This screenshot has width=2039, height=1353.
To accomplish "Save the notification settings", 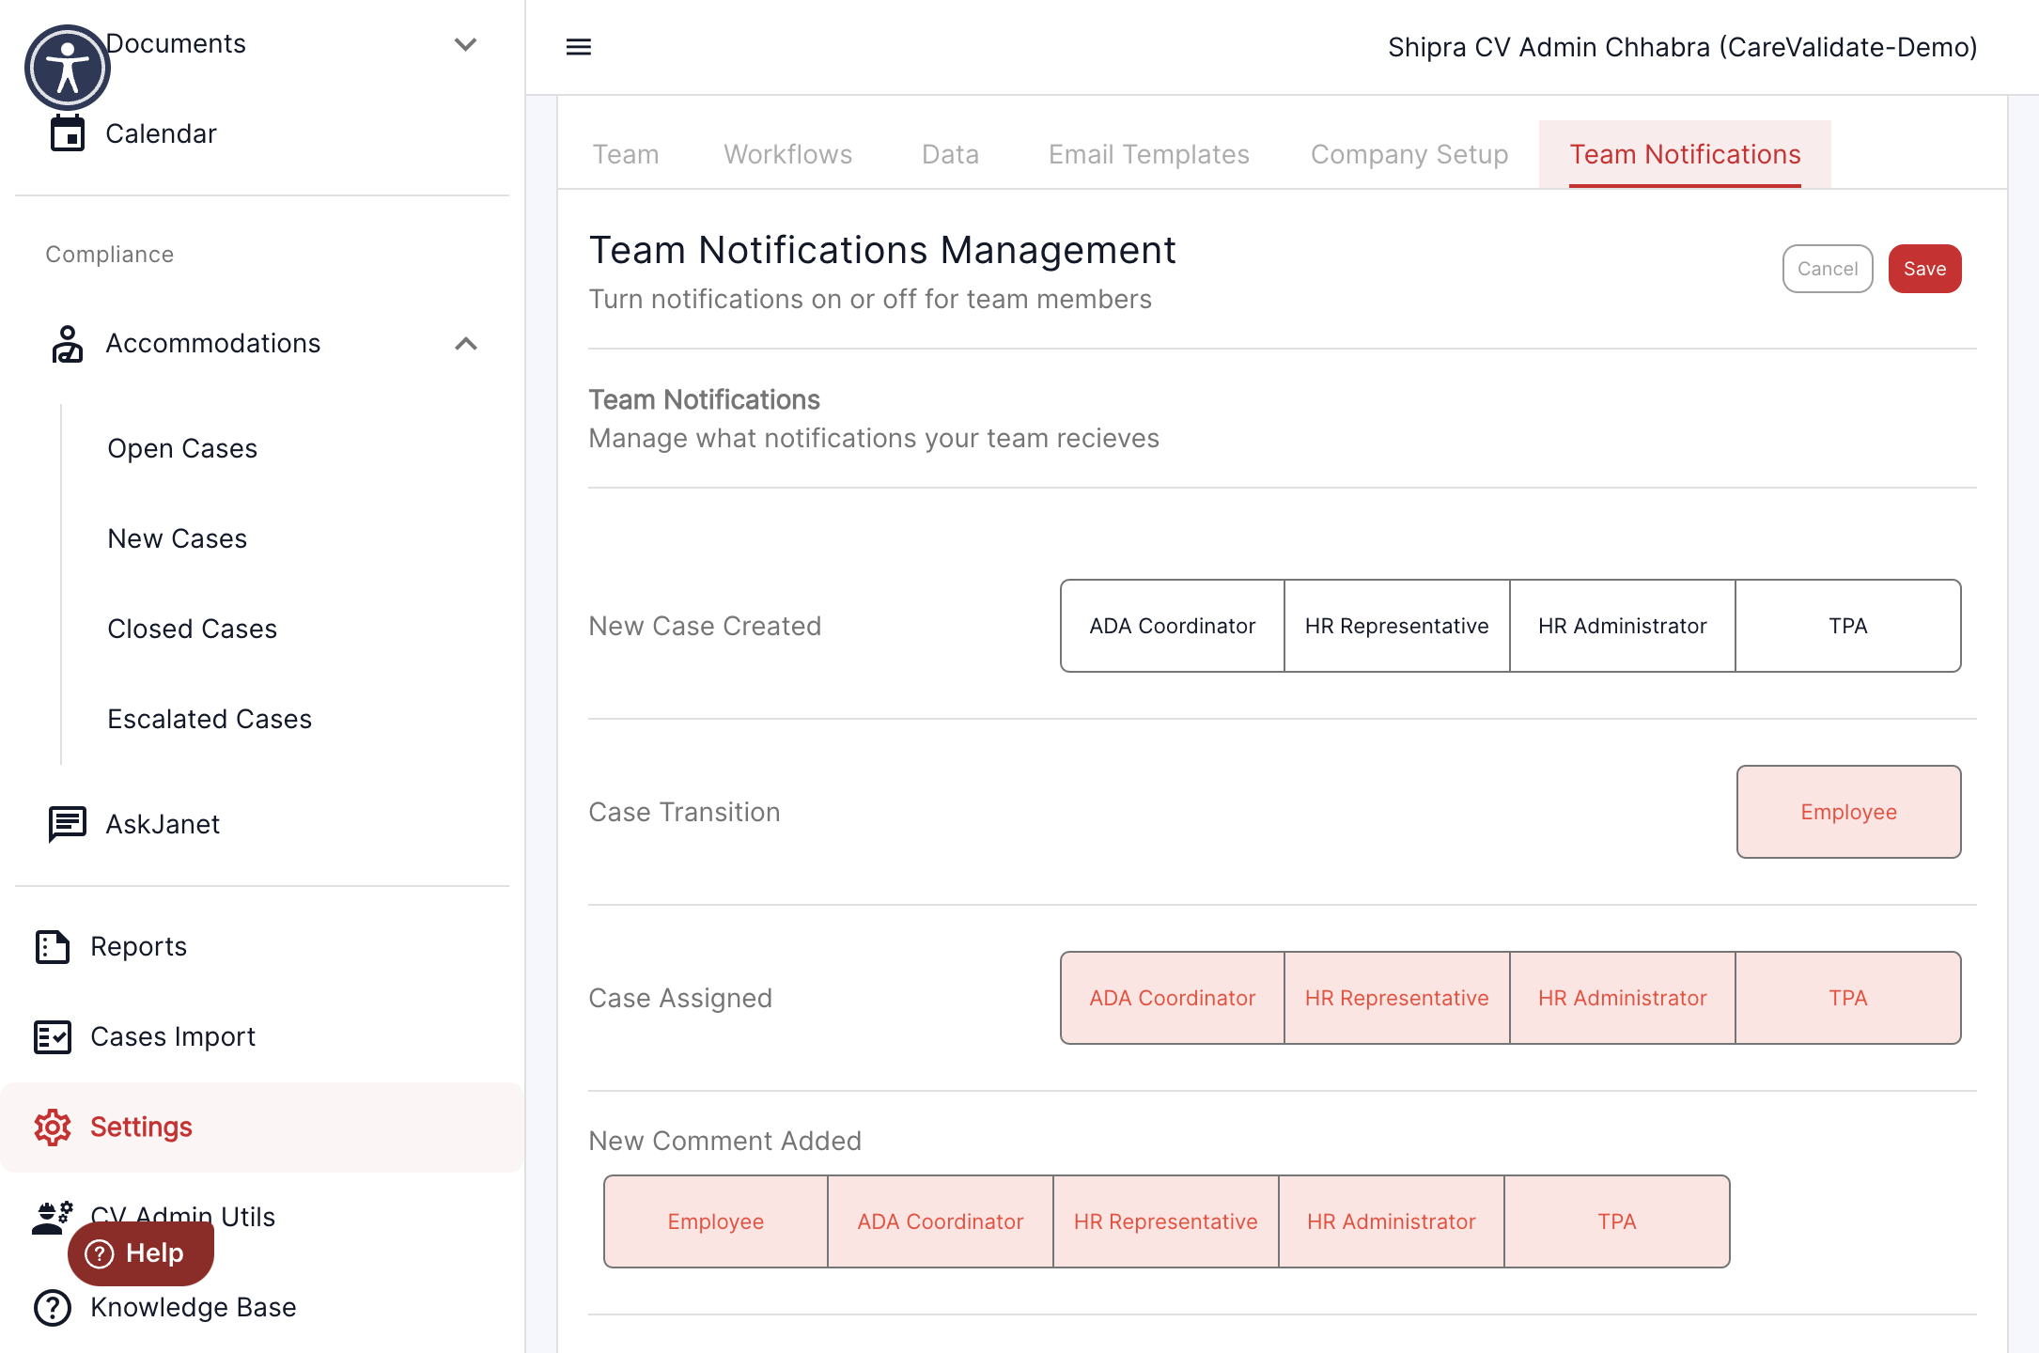I will pyautogui.click(x=1924, y=269).
